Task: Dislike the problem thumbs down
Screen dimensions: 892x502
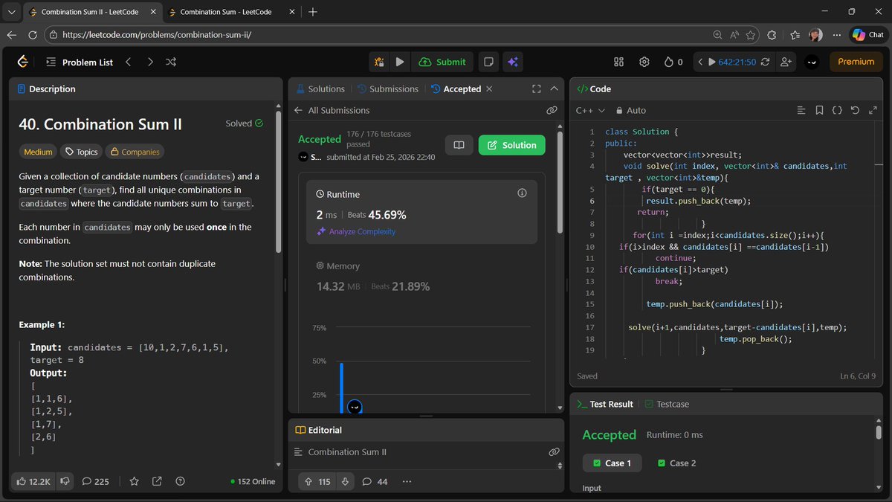Action: (65, 481)
